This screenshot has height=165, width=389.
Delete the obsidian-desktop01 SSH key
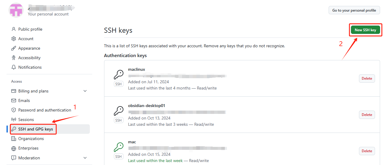[367, 115]
